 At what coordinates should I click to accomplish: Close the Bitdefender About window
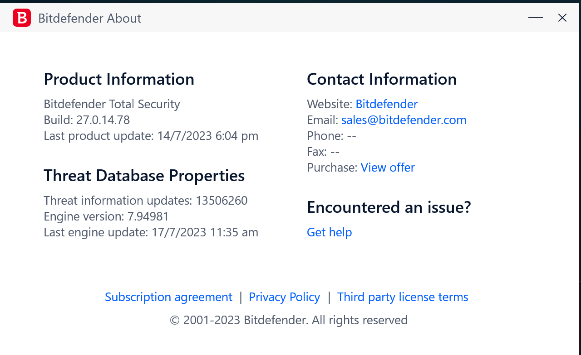562,18
